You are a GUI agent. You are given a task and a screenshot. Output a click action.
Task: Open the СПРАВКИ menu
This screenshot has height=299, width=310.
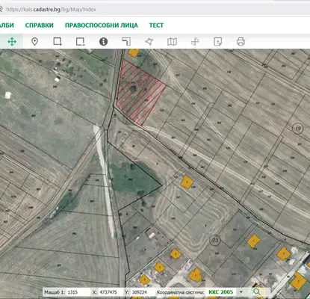(x=40, y=25)
